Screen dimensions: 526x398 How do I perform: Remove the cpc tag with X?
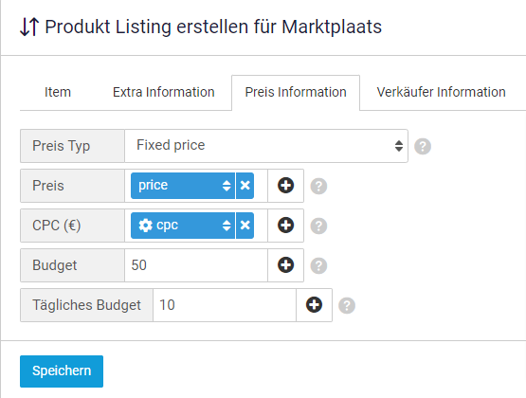[x=245, y=226]
